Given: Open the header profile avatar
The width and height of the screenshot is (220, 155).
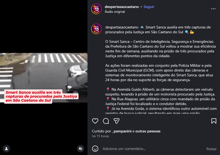Looking at the screenshot, I should click(96, 9).
